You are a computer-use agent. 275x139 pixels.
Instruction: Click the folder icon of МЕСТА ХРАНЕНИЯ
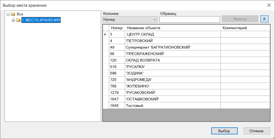(18, 20)
